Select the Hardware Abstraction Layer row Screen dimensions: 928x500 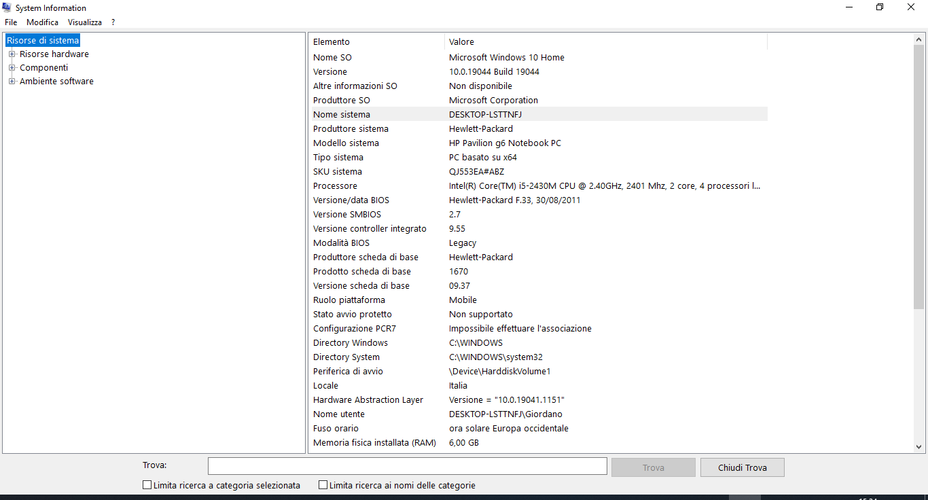point(539,400)
